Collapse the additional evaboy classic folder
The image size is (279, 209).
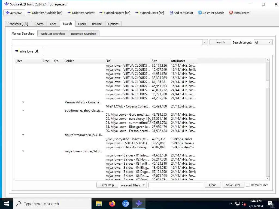tap(23, 110)
